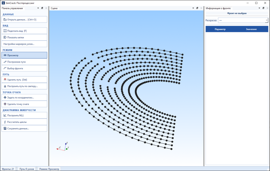Click the Фронты: 21 status bar entry
270x171 pixels.
(8, 169)
